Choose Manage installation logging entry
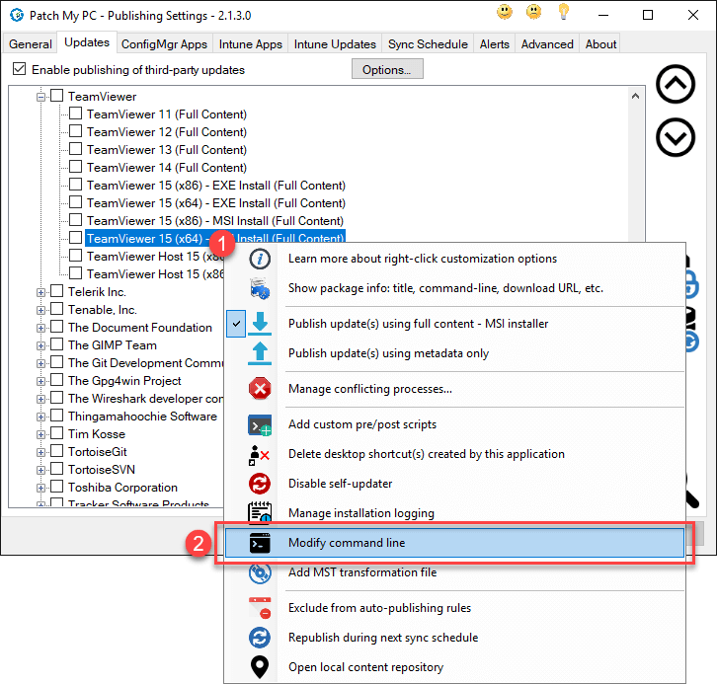 click(x=454, y=513)
